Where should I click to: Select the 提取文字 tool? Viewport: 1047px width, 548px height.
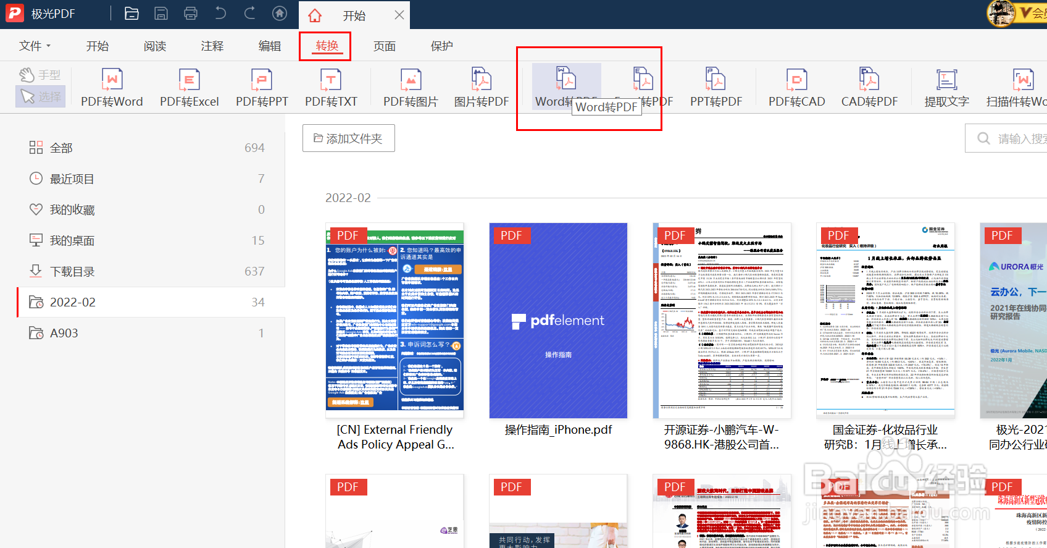coord(946,88)
